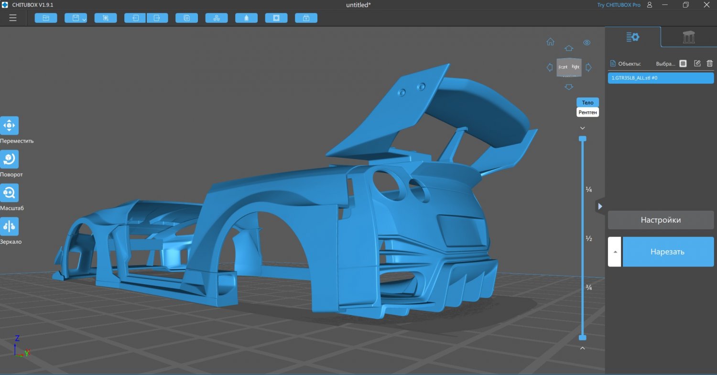Expand the save options dropdown arrow
This screenshot has height=375, width=717.
pos(84,20)
